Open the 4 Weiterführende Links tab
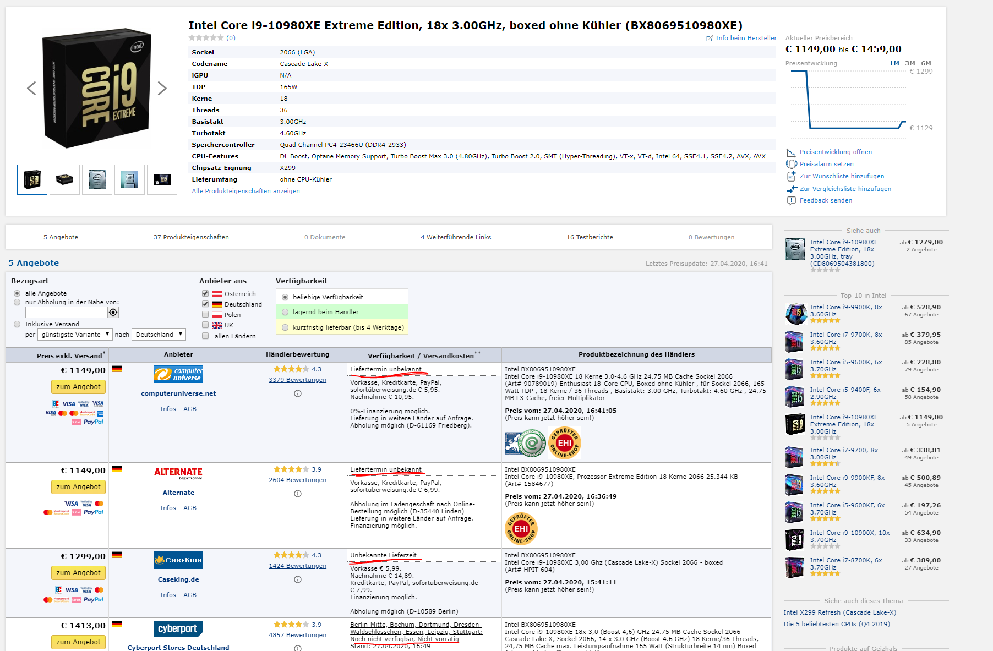 click(x=456, y=237)
